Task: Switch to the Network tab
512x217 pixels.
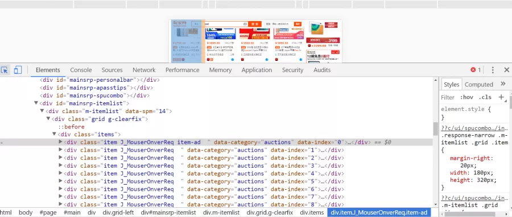Action: (x=144, y=70)
